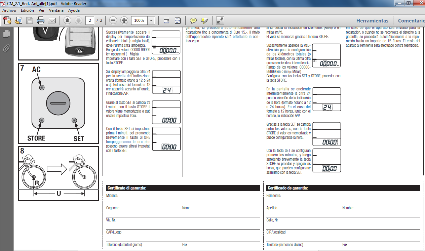Click the Save (floppy disk) icon
The width and height of the screenshot is (425, 251).
[30, 20]
